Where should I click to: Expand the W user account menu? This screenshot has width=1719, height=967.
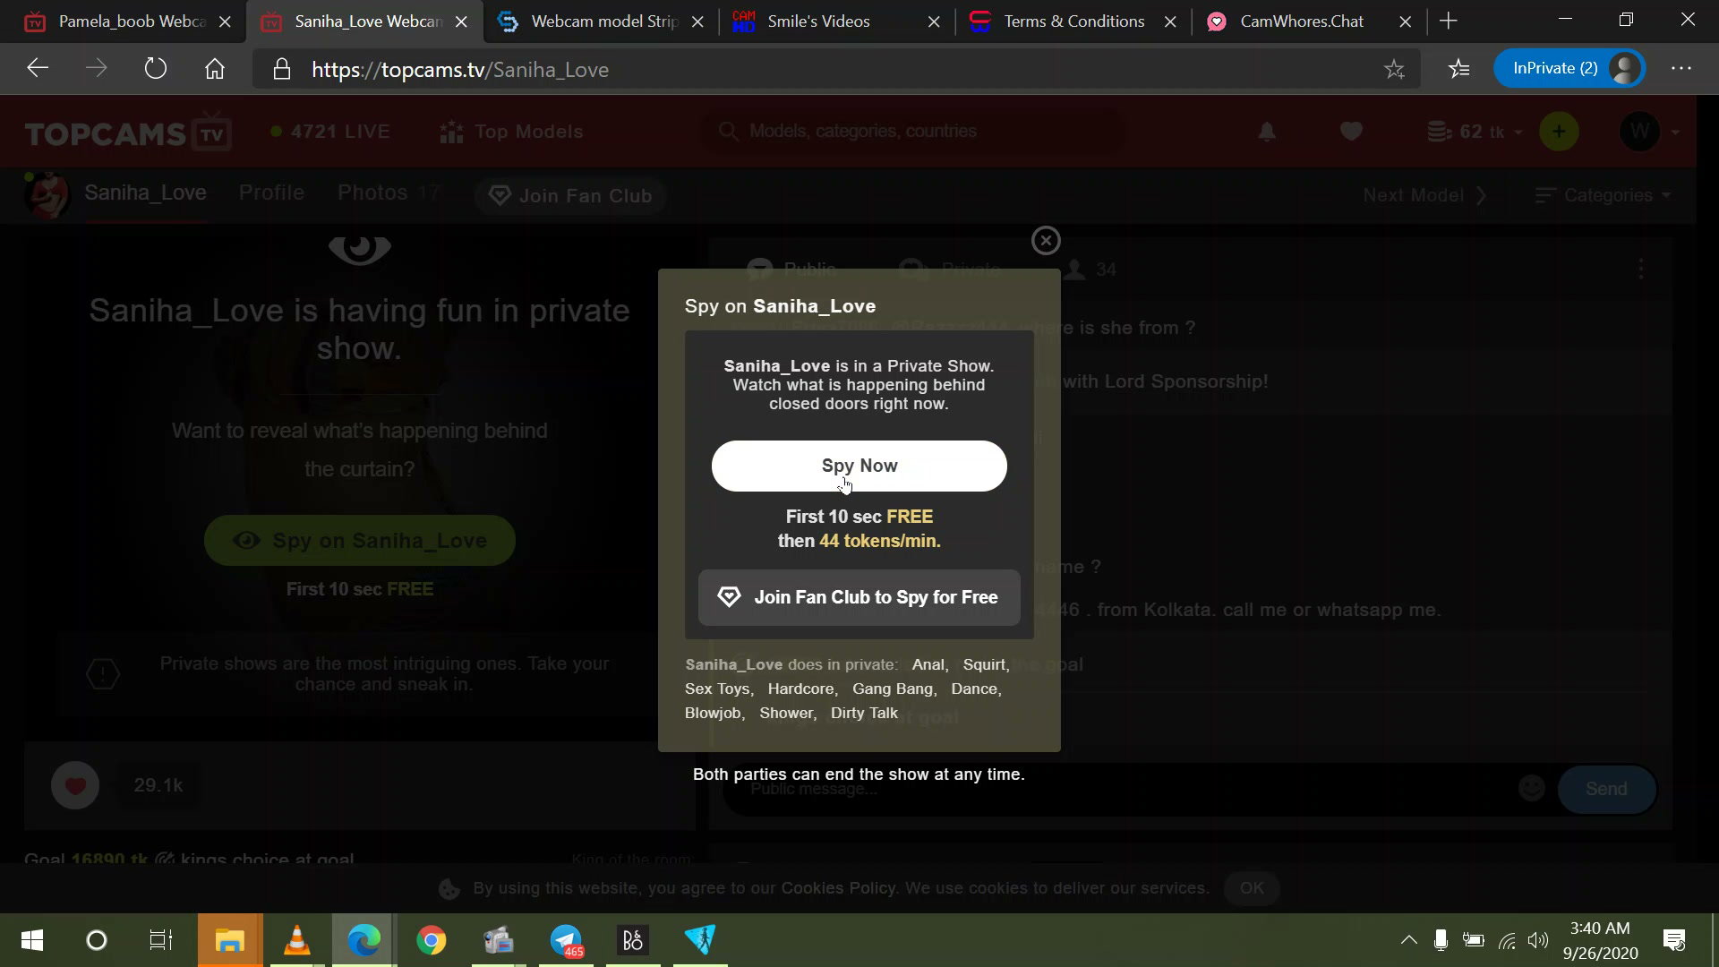tap(1649, 132)
